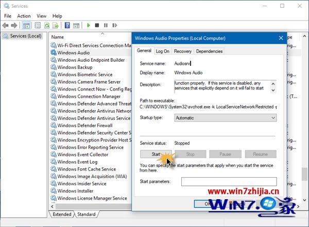Click the Start parameters input field
The image size is (309, 227).
[x=229, y=182]
